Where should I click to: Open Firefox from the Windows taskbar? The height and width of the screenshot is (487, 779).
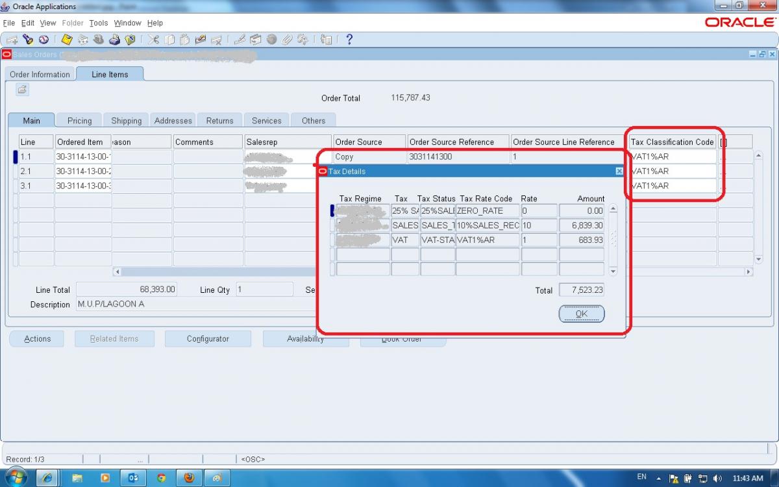[189, 477]
